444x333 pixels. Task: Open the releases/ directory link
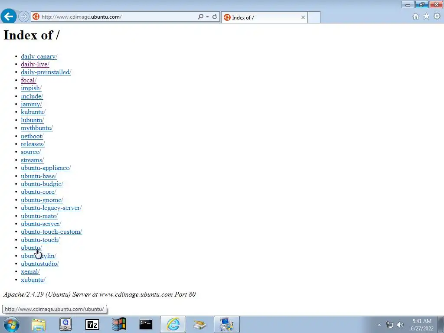point(33,144)
